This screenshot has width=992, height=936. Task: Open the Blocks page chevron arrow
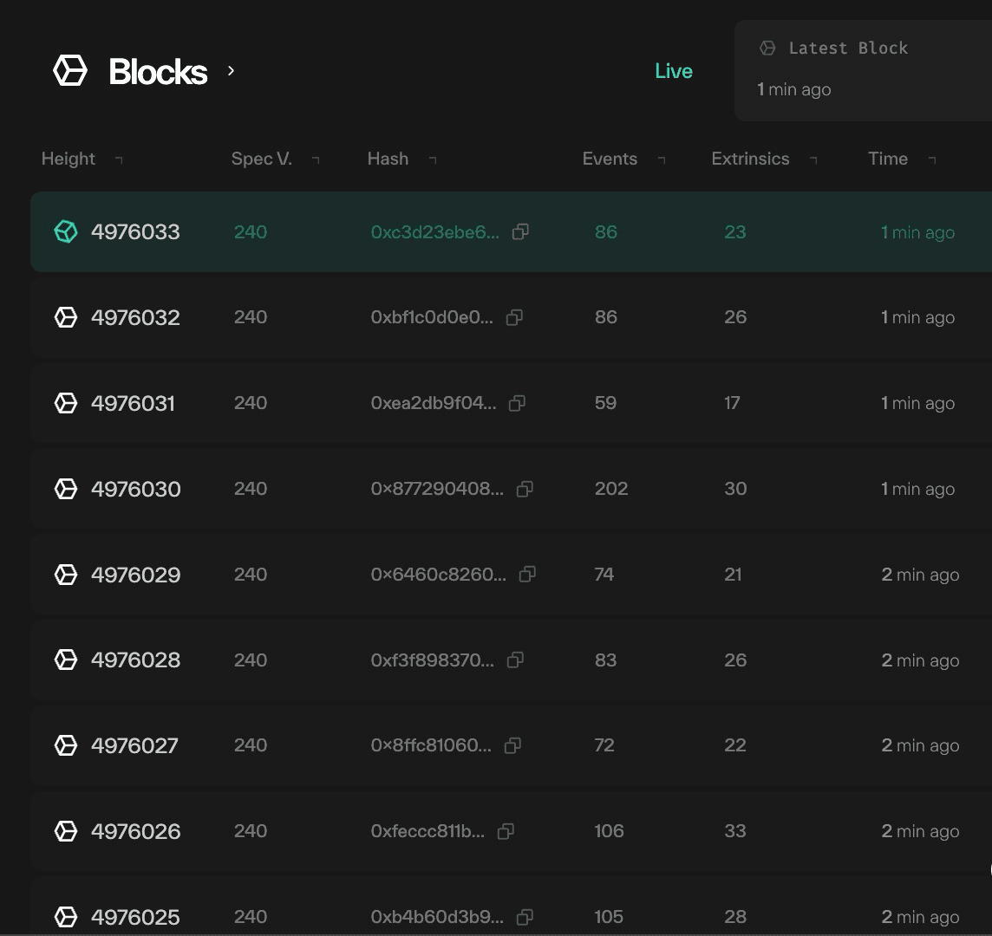tap(231, 71)
